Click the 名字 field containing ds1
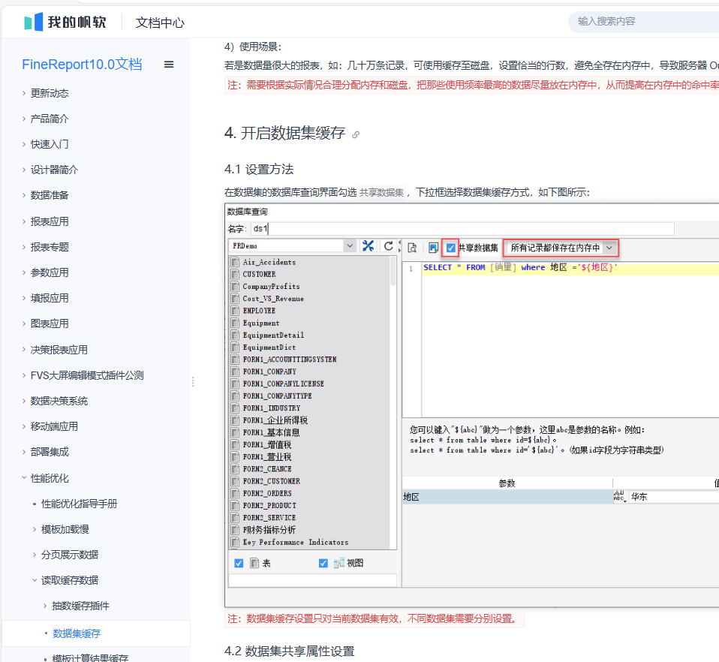This screenshot has width=719, height=662. click(x=462, y=229)
